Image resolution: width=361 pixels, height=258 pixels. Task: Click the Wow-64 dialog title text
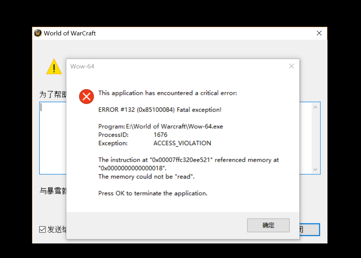pos(82,66)
